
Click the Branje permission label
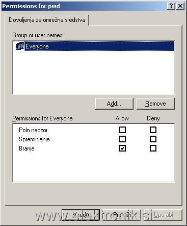click(x=26, y=148)
